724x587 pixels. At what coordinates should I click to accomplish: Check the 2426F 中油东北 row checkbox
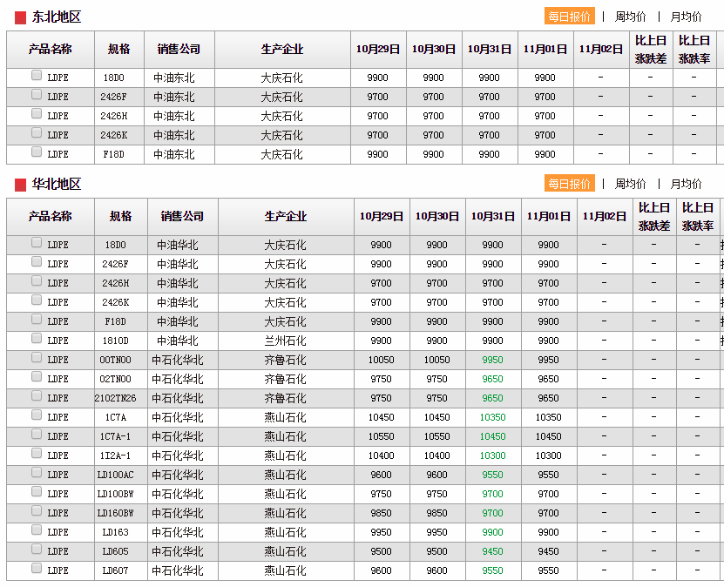(37, 95)
